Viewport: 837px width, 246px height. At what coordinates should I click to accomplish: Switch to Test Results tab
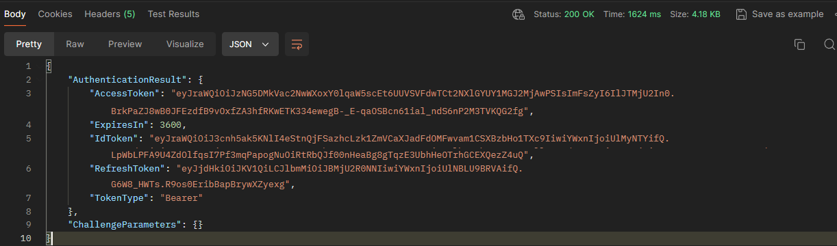click(x=173, y=14)
